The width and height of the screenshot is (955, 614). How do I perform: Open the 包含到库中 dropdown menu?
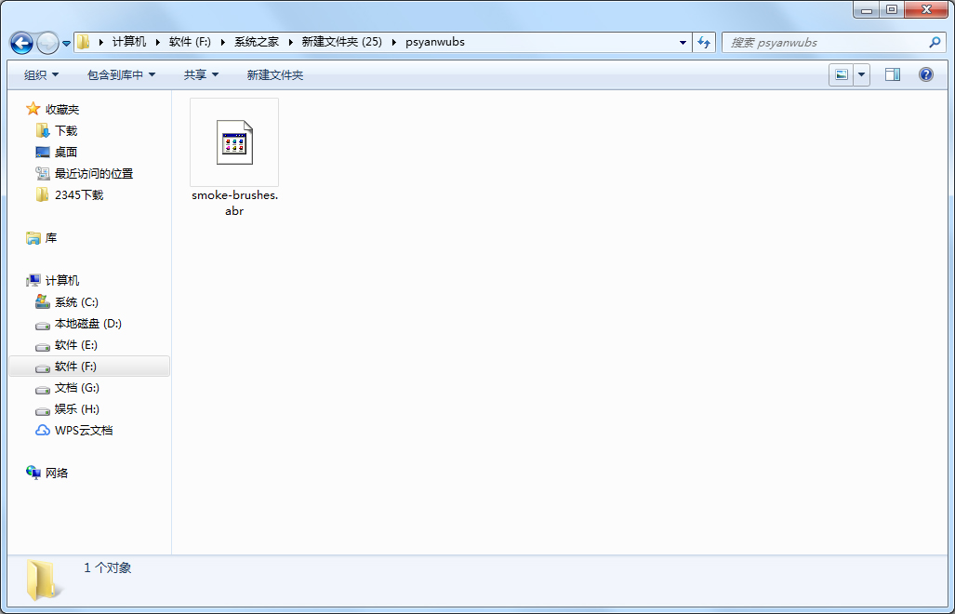121,74
